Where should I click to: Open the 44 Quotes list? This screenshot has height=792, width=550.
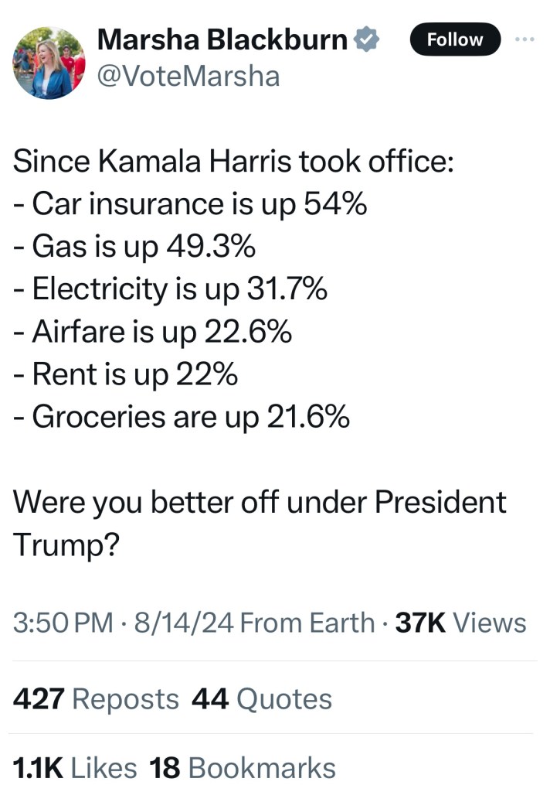click(x=261, y=699)
